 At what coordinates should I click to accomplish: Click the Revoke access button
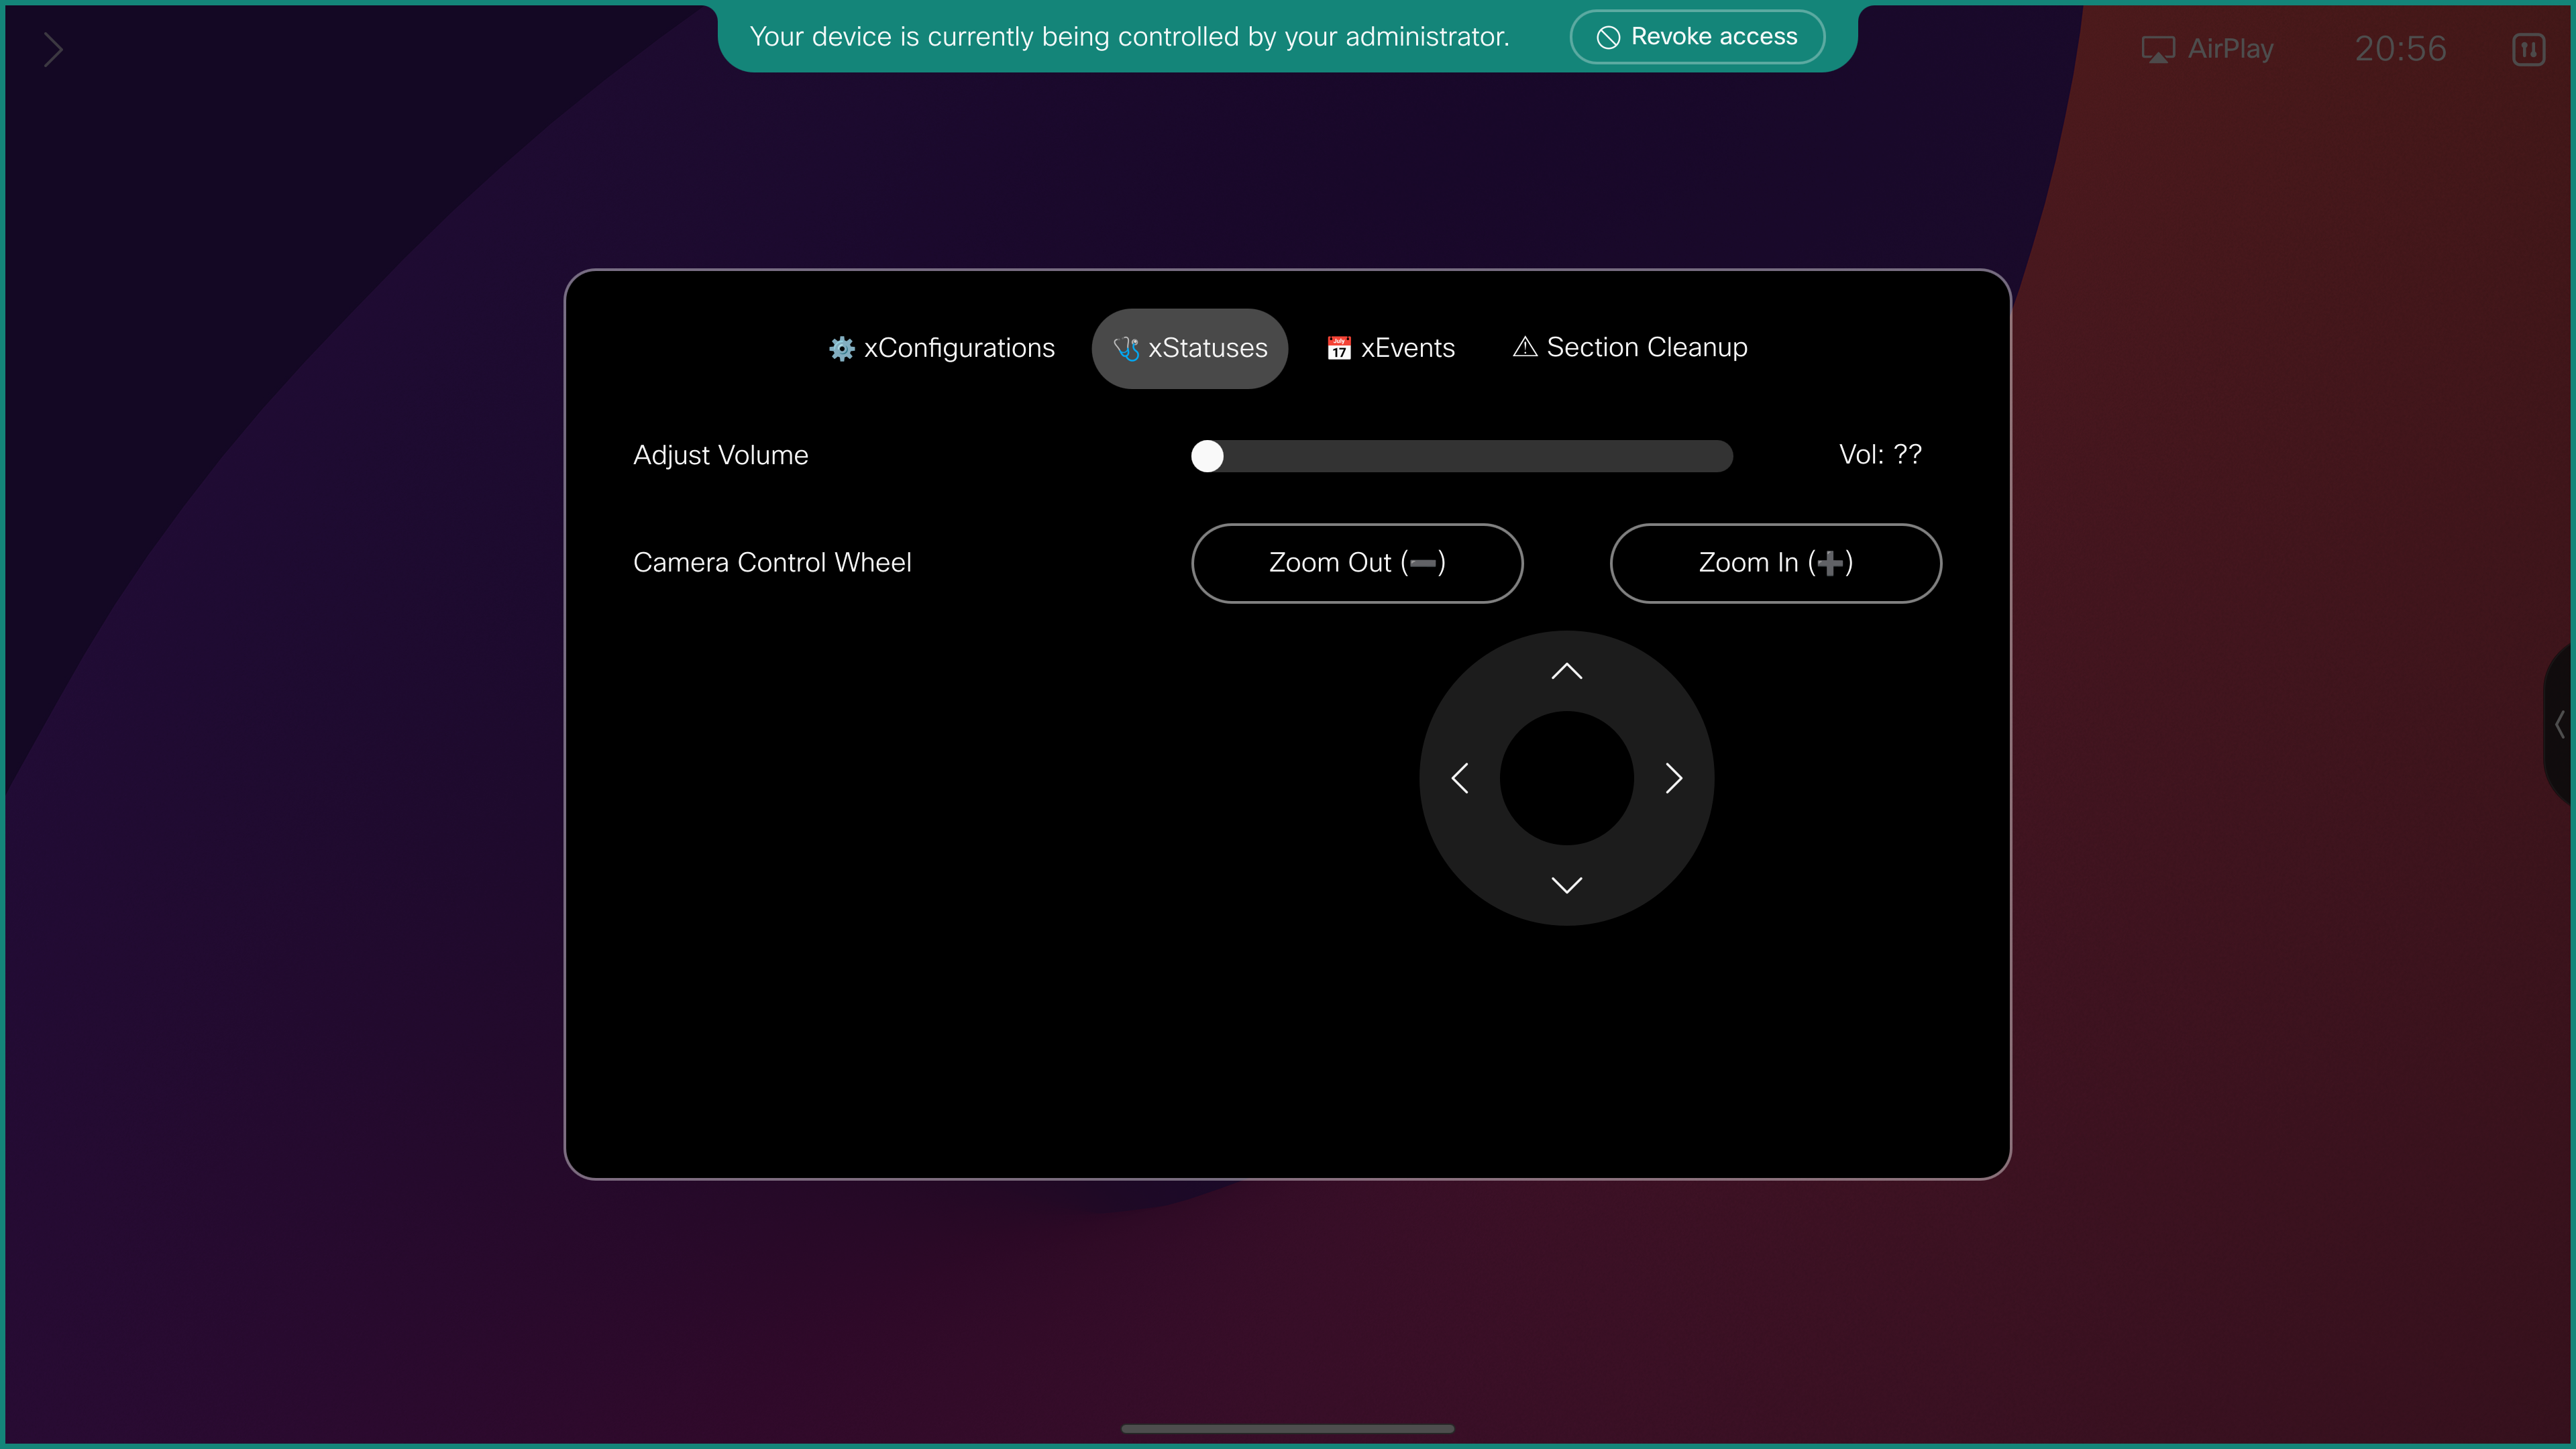1697,37
